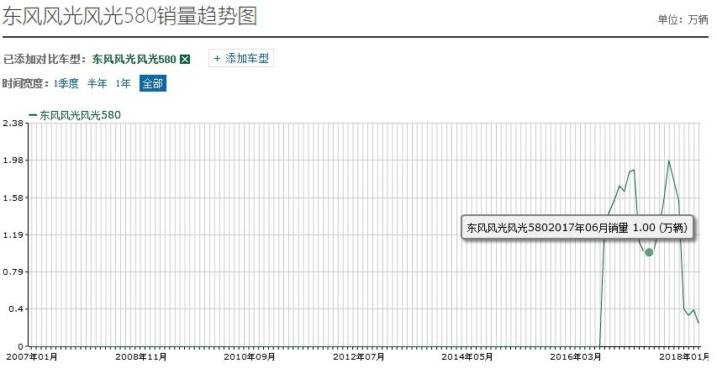
Task: Click the 1.98 y-axis value
Action: click(x=13, y=161)
